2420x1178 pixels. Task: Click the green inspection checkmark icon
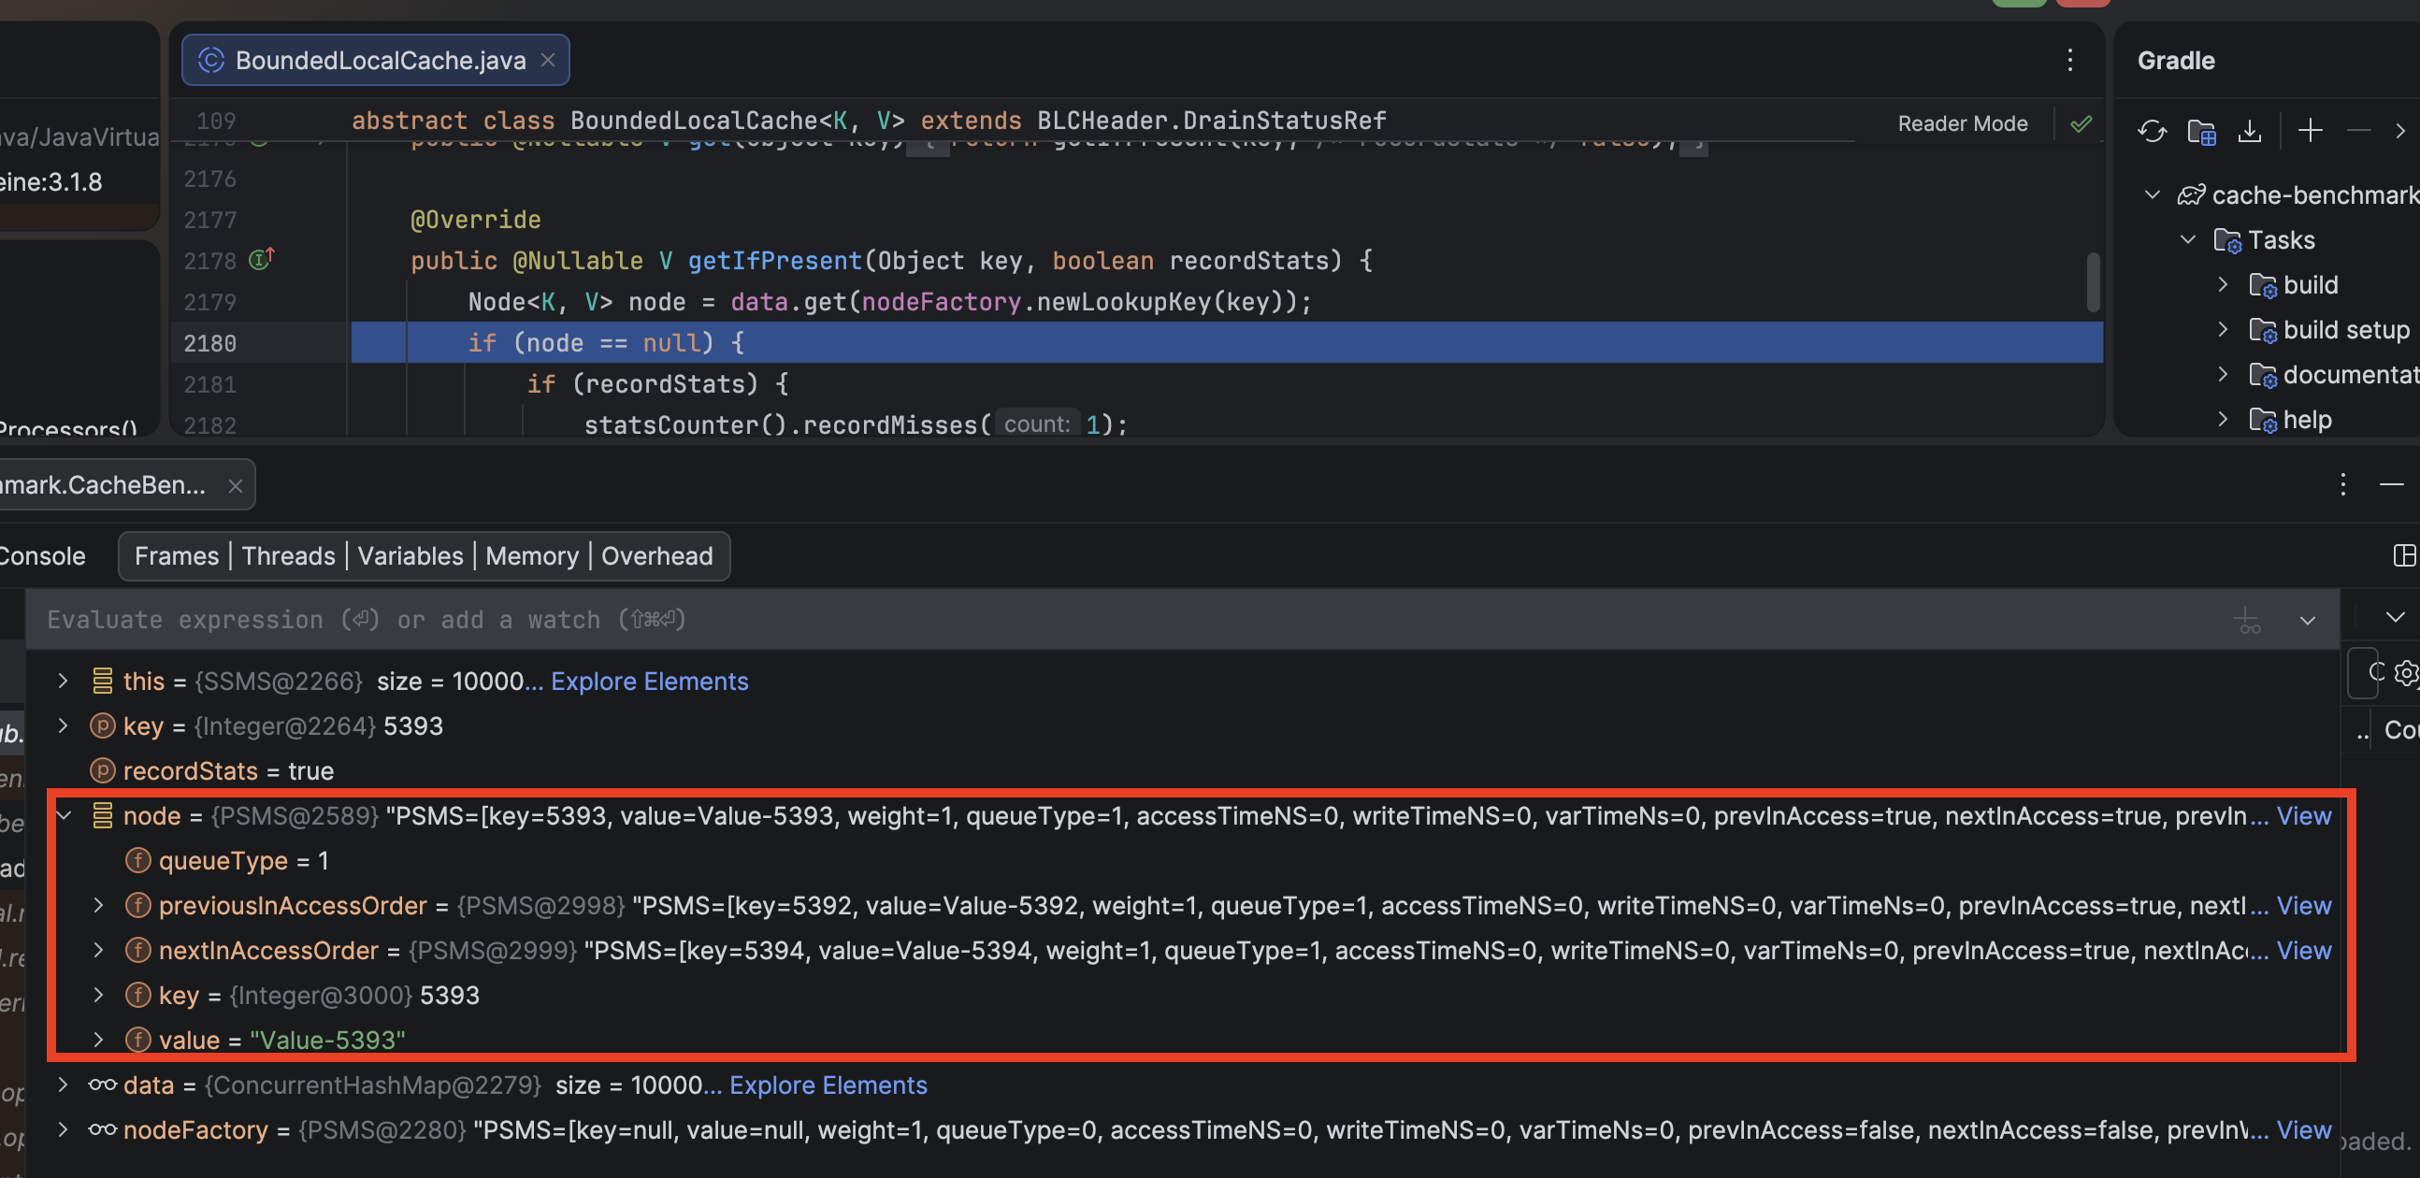click(2081, 123)
